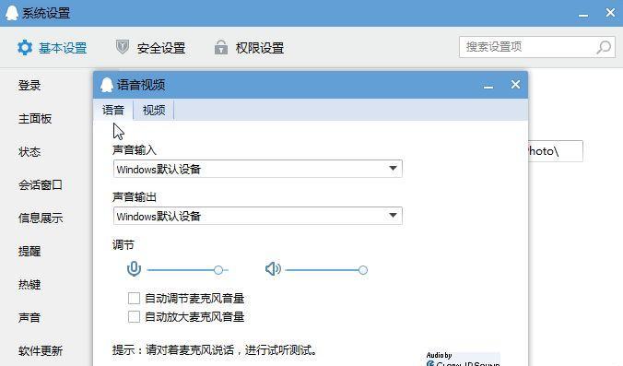Click the QQ penguin icon in 语音视频 title bar

[x=107, y=85]
